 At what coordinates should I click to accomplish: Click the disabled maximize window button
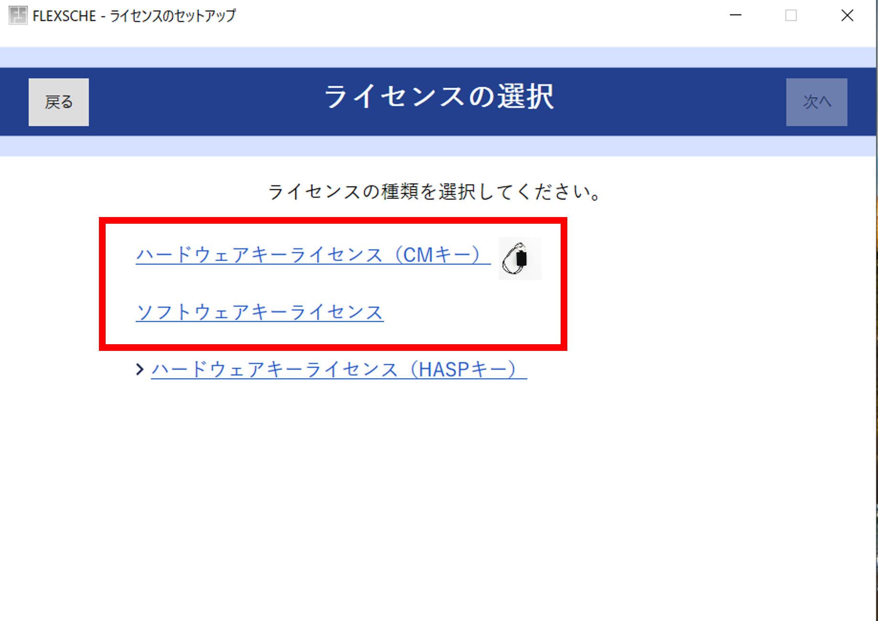click(x=791, y=15)
